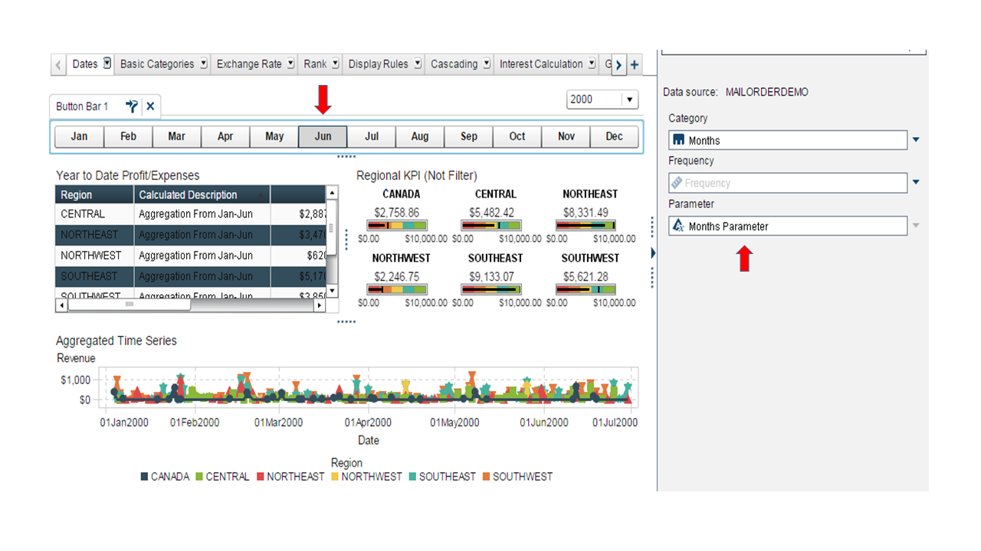Expand the Category Months dropdown arrow

point(916,140)
